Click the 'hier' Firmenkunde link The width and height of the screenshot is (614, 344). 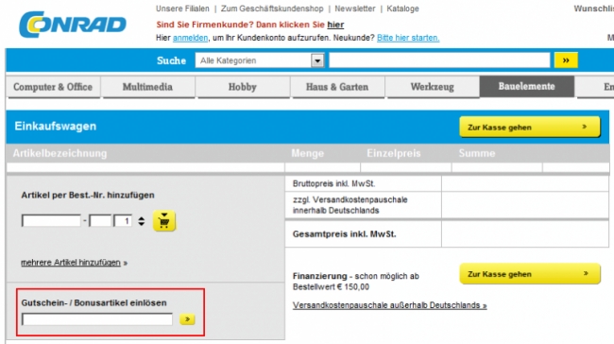[335, 25]
